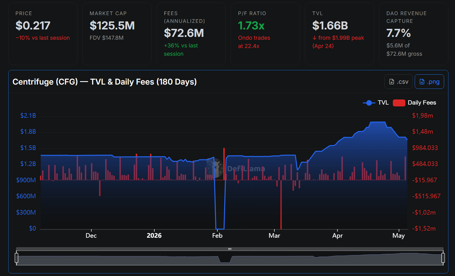The image size is (455, 276).
Task: Click the $1.66B TVL value
Action: click(x=330, y=26)
